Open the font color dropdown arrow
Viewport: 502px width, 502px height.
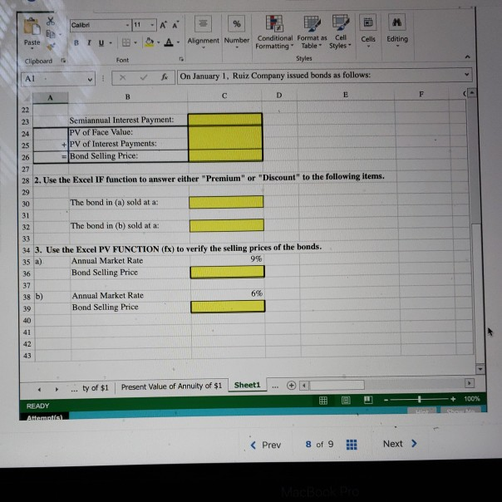[x=178, y=42]
